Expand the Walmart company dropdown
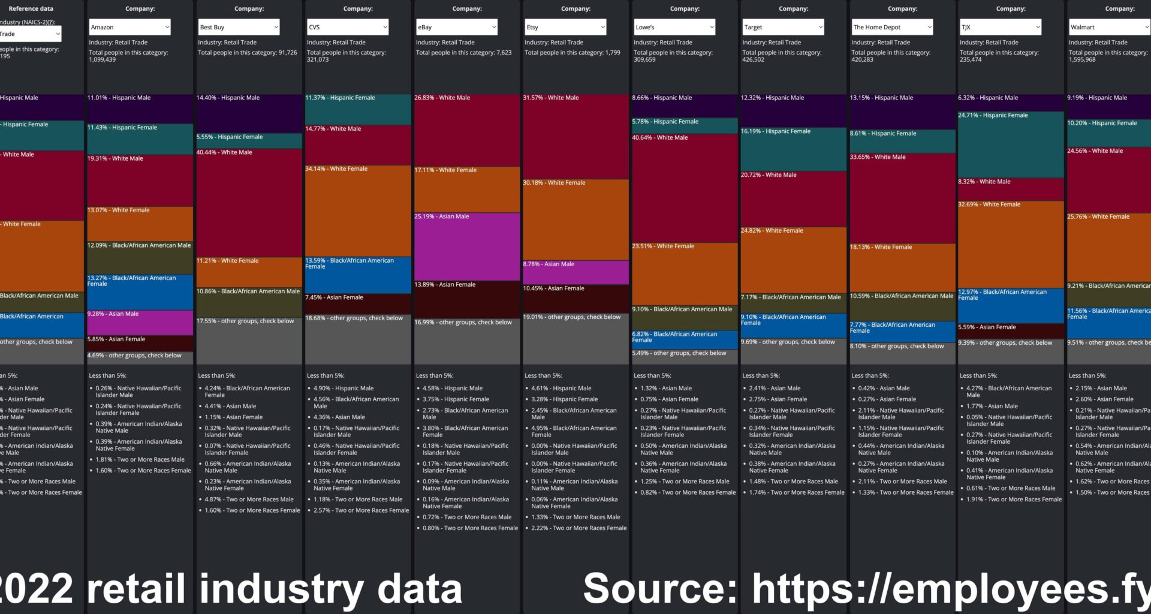 coord(1109,27)
